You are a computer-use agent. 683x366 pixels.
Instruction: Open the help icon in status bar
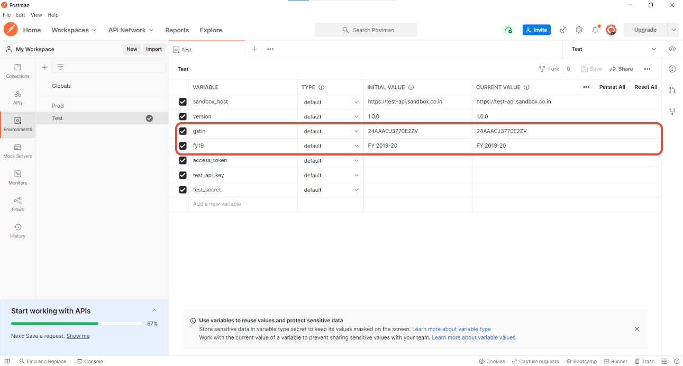[x=677, y=361]
